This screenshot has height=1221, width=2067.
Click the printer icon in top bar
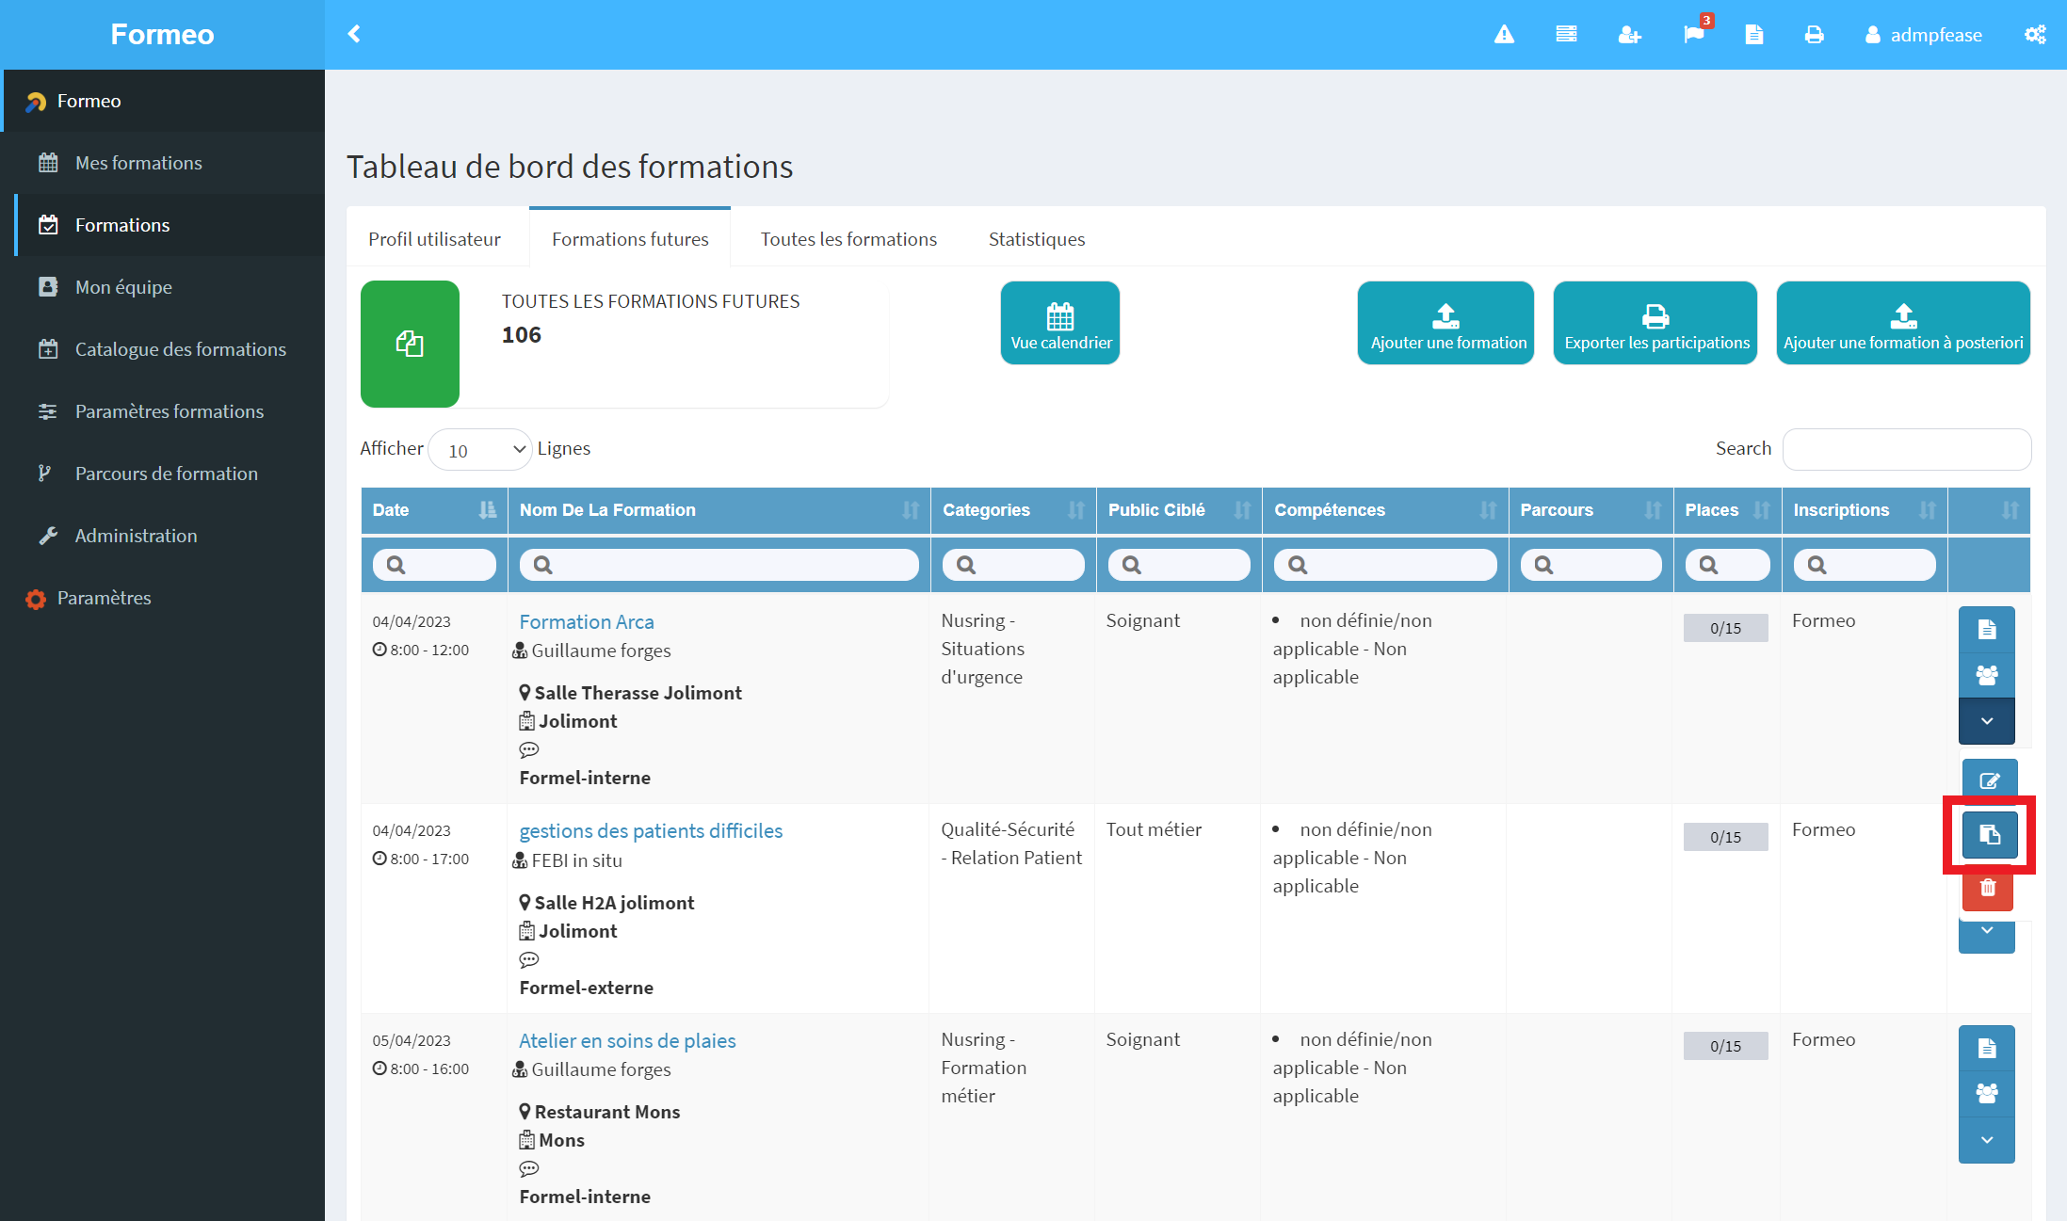[1814, 35]
